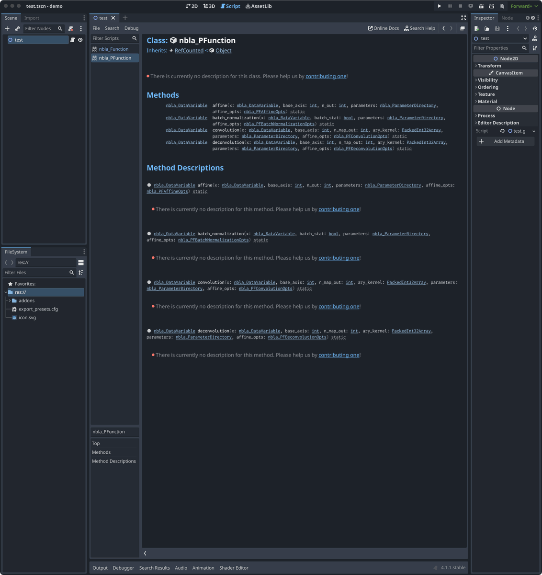Save the edited resource in Inspector
This screenshot has width=542, height=575.
tap(497, 29)
